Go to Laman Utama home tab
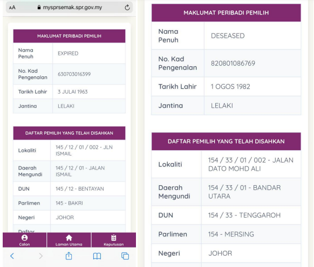 69,240
